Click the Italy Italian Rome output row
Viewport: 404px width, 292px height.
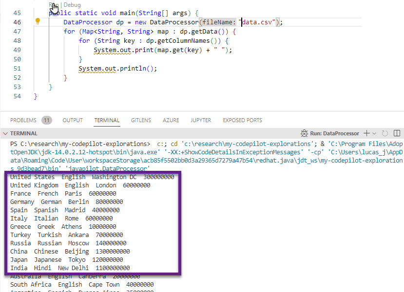click(61, 218)
